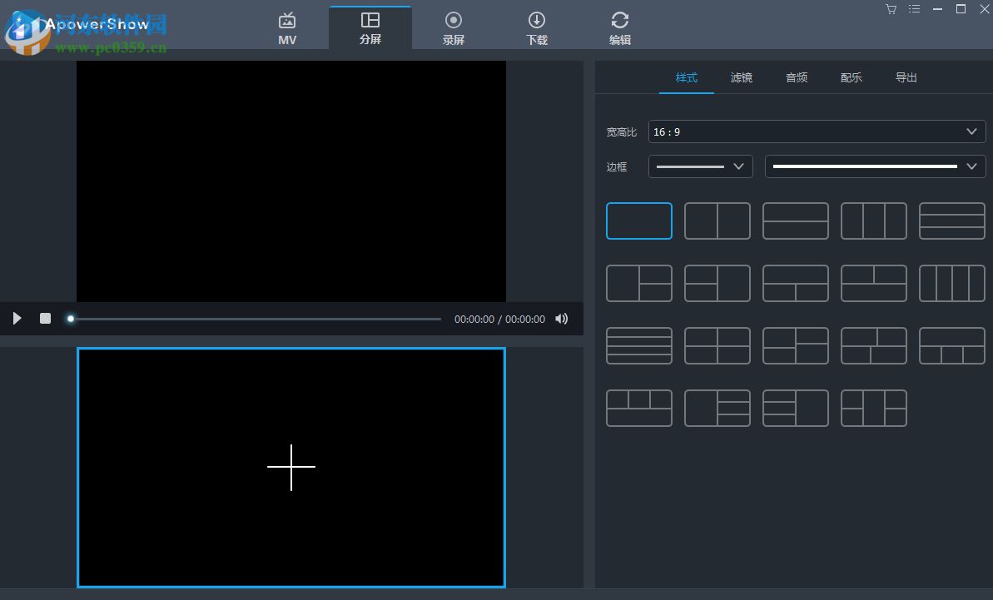Open the 编辑 edit module
The width and height of the screenshot is (993, 600).
[x=620, y=28]
